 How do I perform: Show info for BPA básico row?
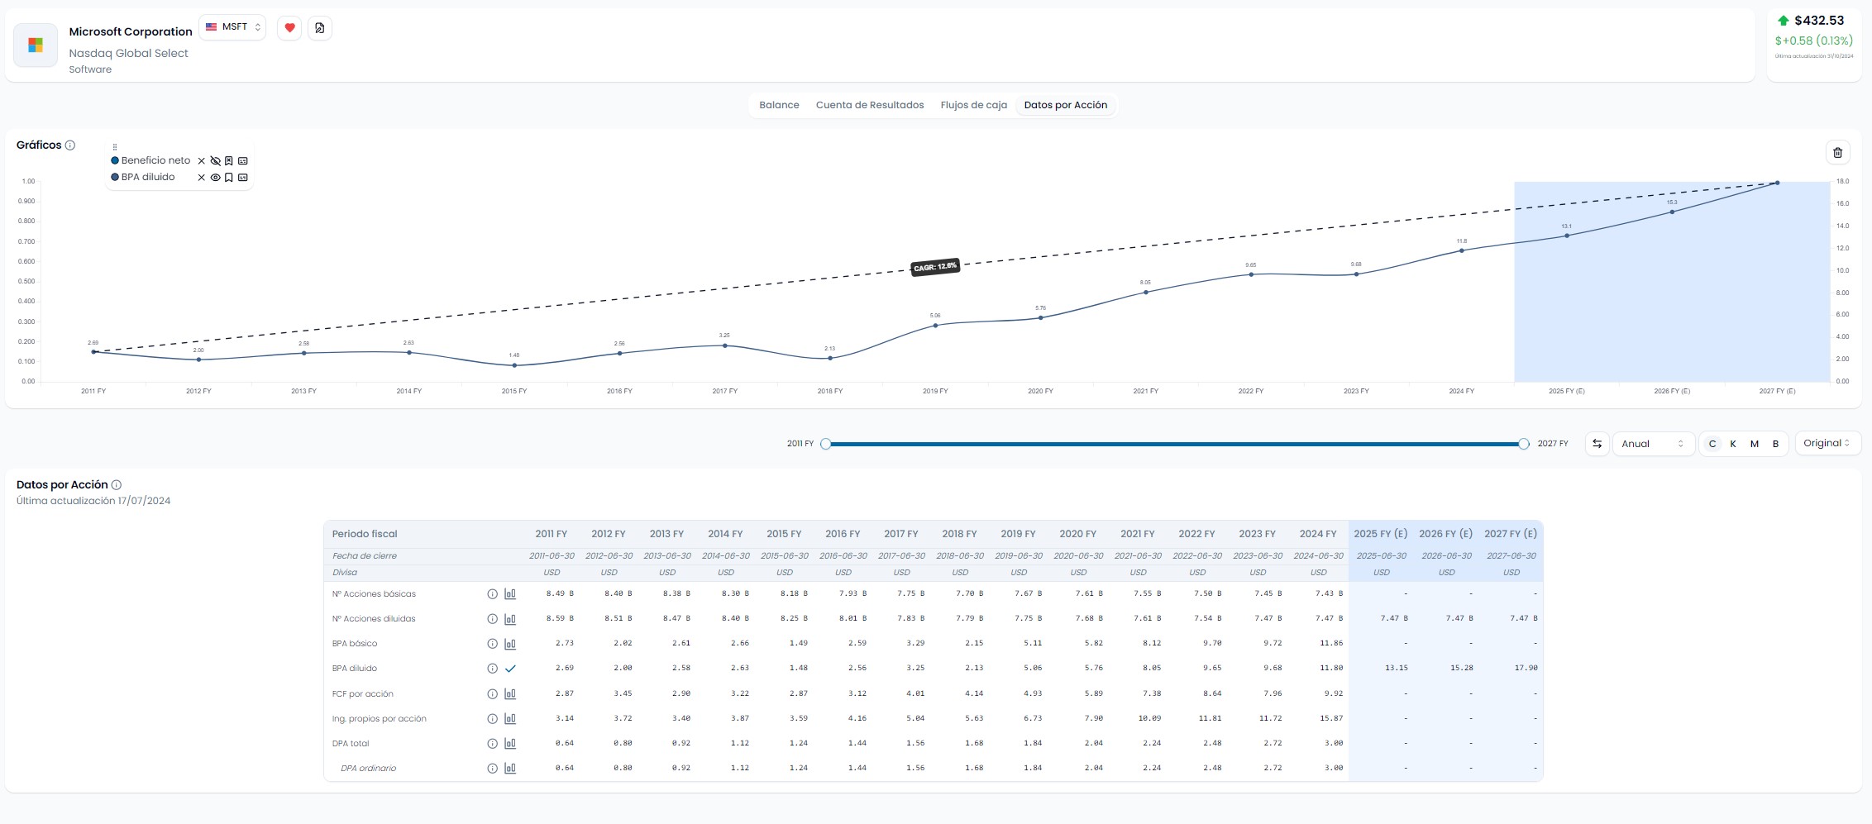tap(492, 644)
